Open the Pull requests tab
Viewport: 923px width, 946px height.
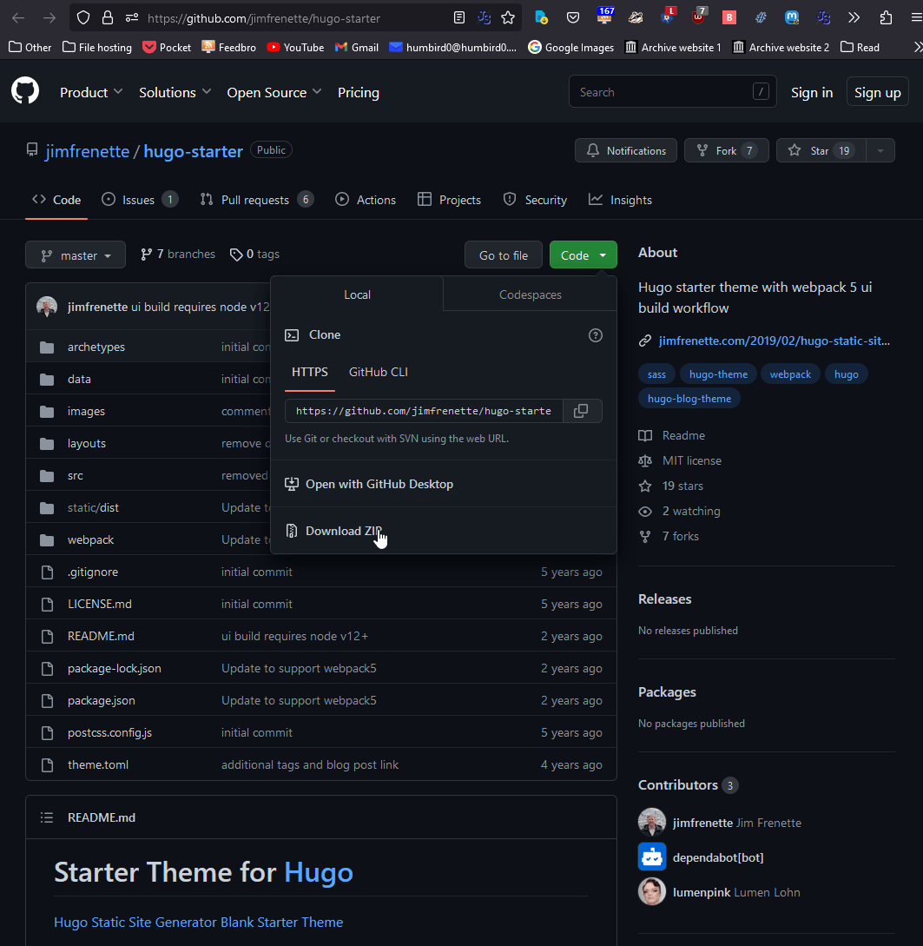pyautogui.click(x=255, y=200)
